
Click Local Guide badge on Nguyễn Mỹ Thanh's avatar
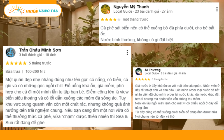coord(108,12)
